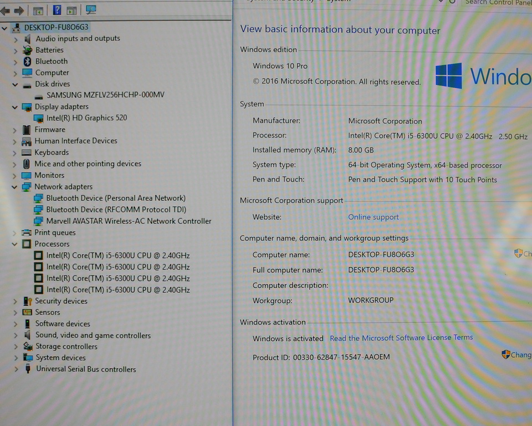Screen dimensions: 532x426
Task: Collapse the DESKTOP-FU8O6G3 root node
Action: coord(4,28)
